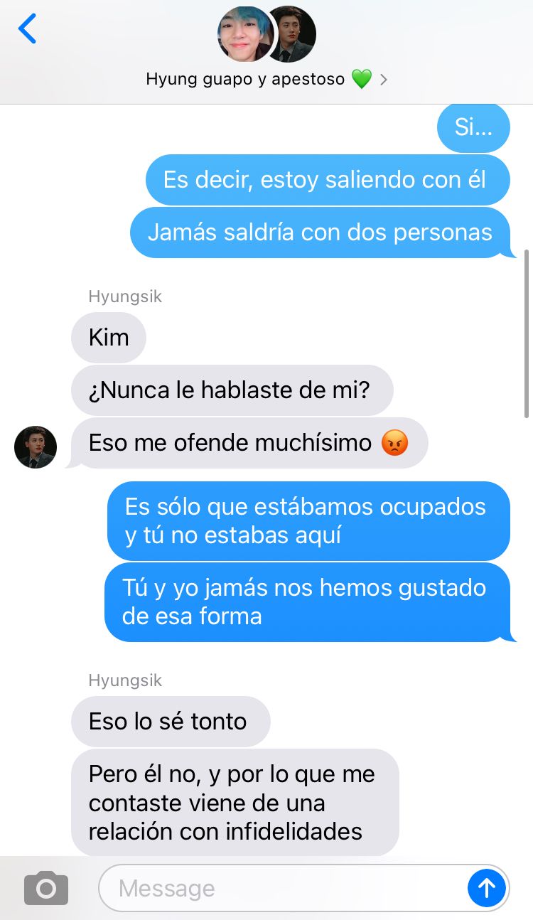Select the 'Si...' sent bubble

click(473, 128)
